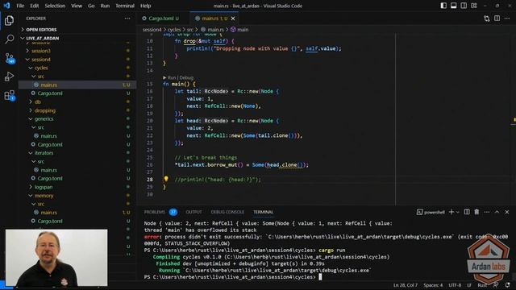The width and height of the screenshot is (516, 290).
Task: Click the open changes icon in editor toolbar
Action: pos(487,19)
